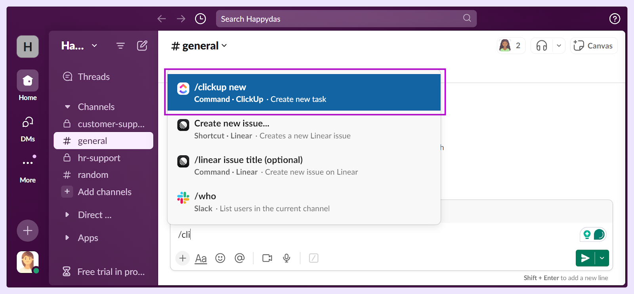The height and width of the screenshot is (294, 634).
Task: Expand the Apps section
Action: tap(67, 238)
